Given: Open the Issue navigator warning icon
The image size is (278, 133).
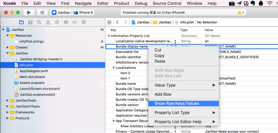Looking at the screenshot, I should (48, 22).
